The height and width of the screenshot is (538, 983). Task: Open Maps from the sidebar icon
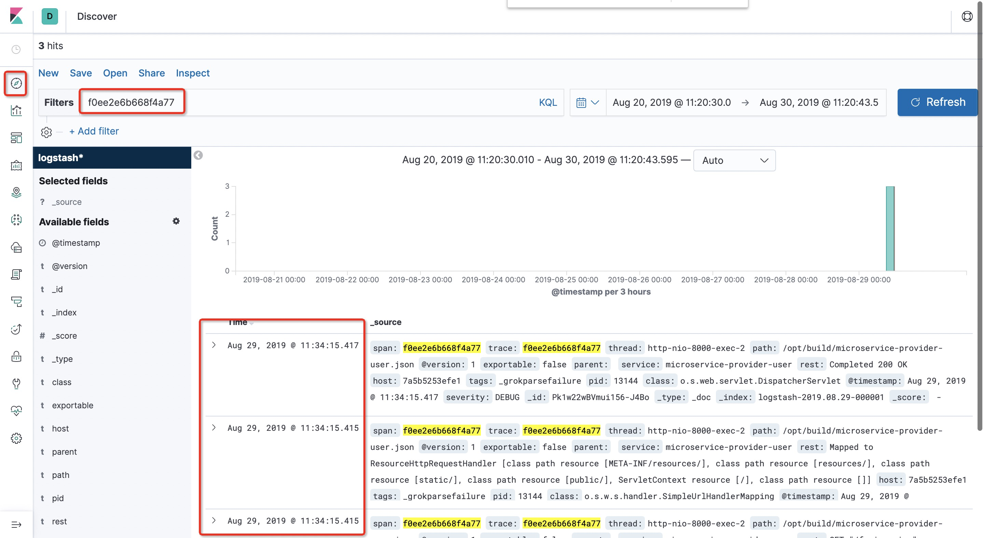[16, 193]
